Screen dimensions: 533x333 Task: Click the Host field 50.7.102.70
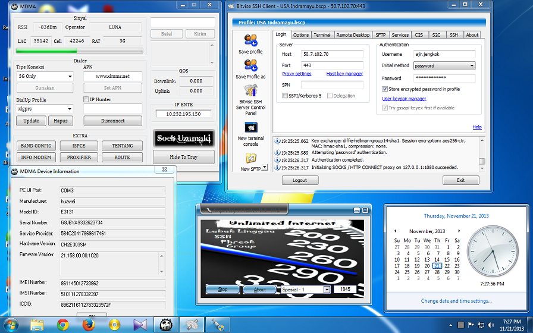[x=332, y=54]
